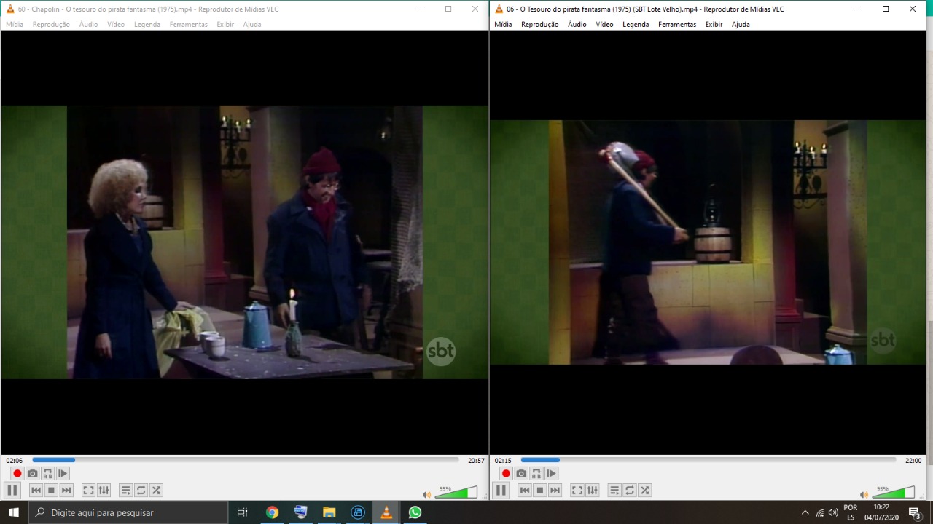Open extended settings in left VLC window
Screen dimensions: 933x524
coord(104,491)
